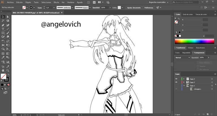
Task: Switch to the Degradado tab
Action: click(x=186, y=53)
